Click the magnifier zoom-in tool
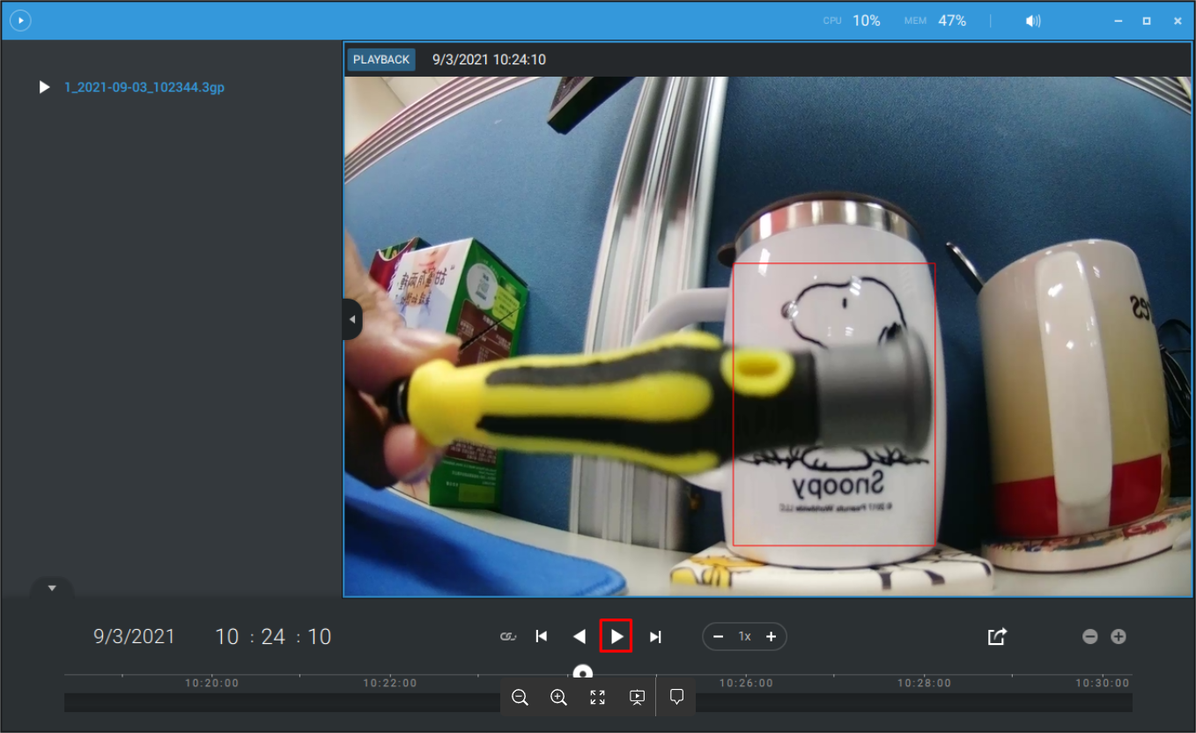The width and height of the screenshot is (1196, 733). [558, 698]
